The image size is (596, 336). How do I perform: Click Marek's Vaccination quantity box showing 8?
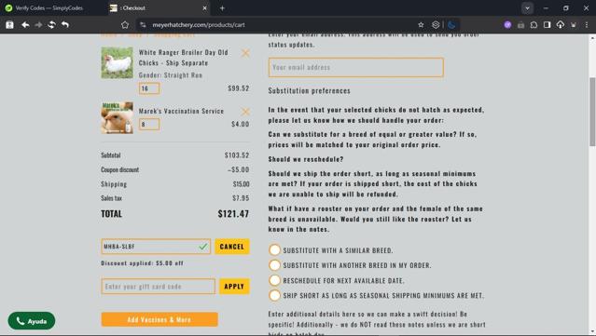[x=149, y=124]
